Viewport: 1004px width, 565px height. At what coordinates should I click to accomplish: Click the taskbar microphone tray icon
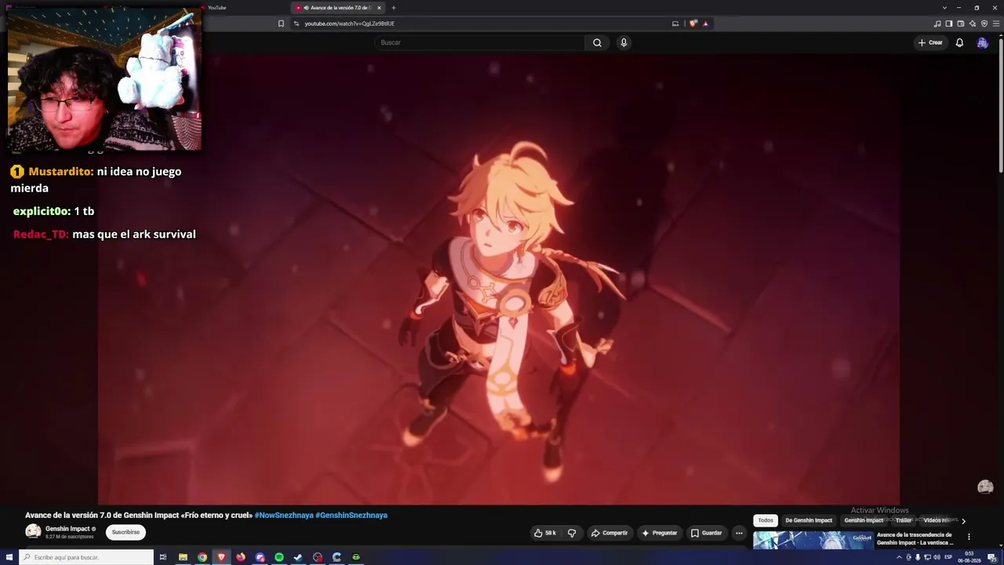[x=918, y=557]
